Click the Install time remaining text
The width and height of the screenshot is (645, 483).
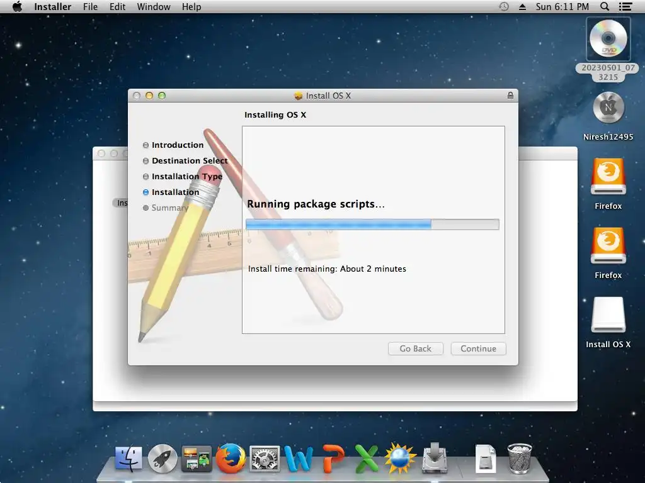[x=327, y=269]
